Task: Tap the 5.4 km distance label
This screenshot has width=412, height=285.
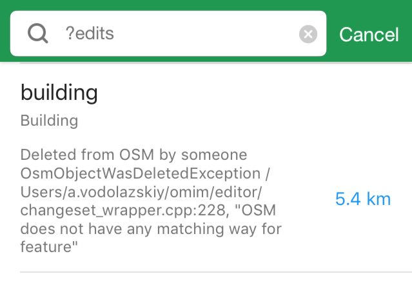Action: pos(363,199)
